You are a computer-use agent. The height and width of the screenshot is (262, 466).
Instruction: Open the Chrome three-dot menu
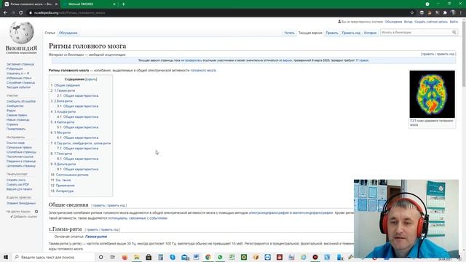pyautogui.click(x=461, y=13)
